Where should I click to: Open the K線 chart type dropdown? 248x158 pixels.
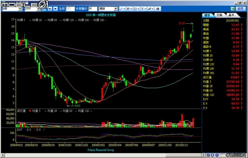tap(20, 9)
